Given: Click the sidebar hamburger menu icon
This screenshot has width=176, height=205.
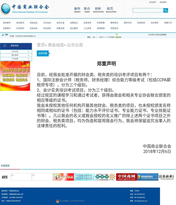Looking at the screenshot, I should [5, 46].
